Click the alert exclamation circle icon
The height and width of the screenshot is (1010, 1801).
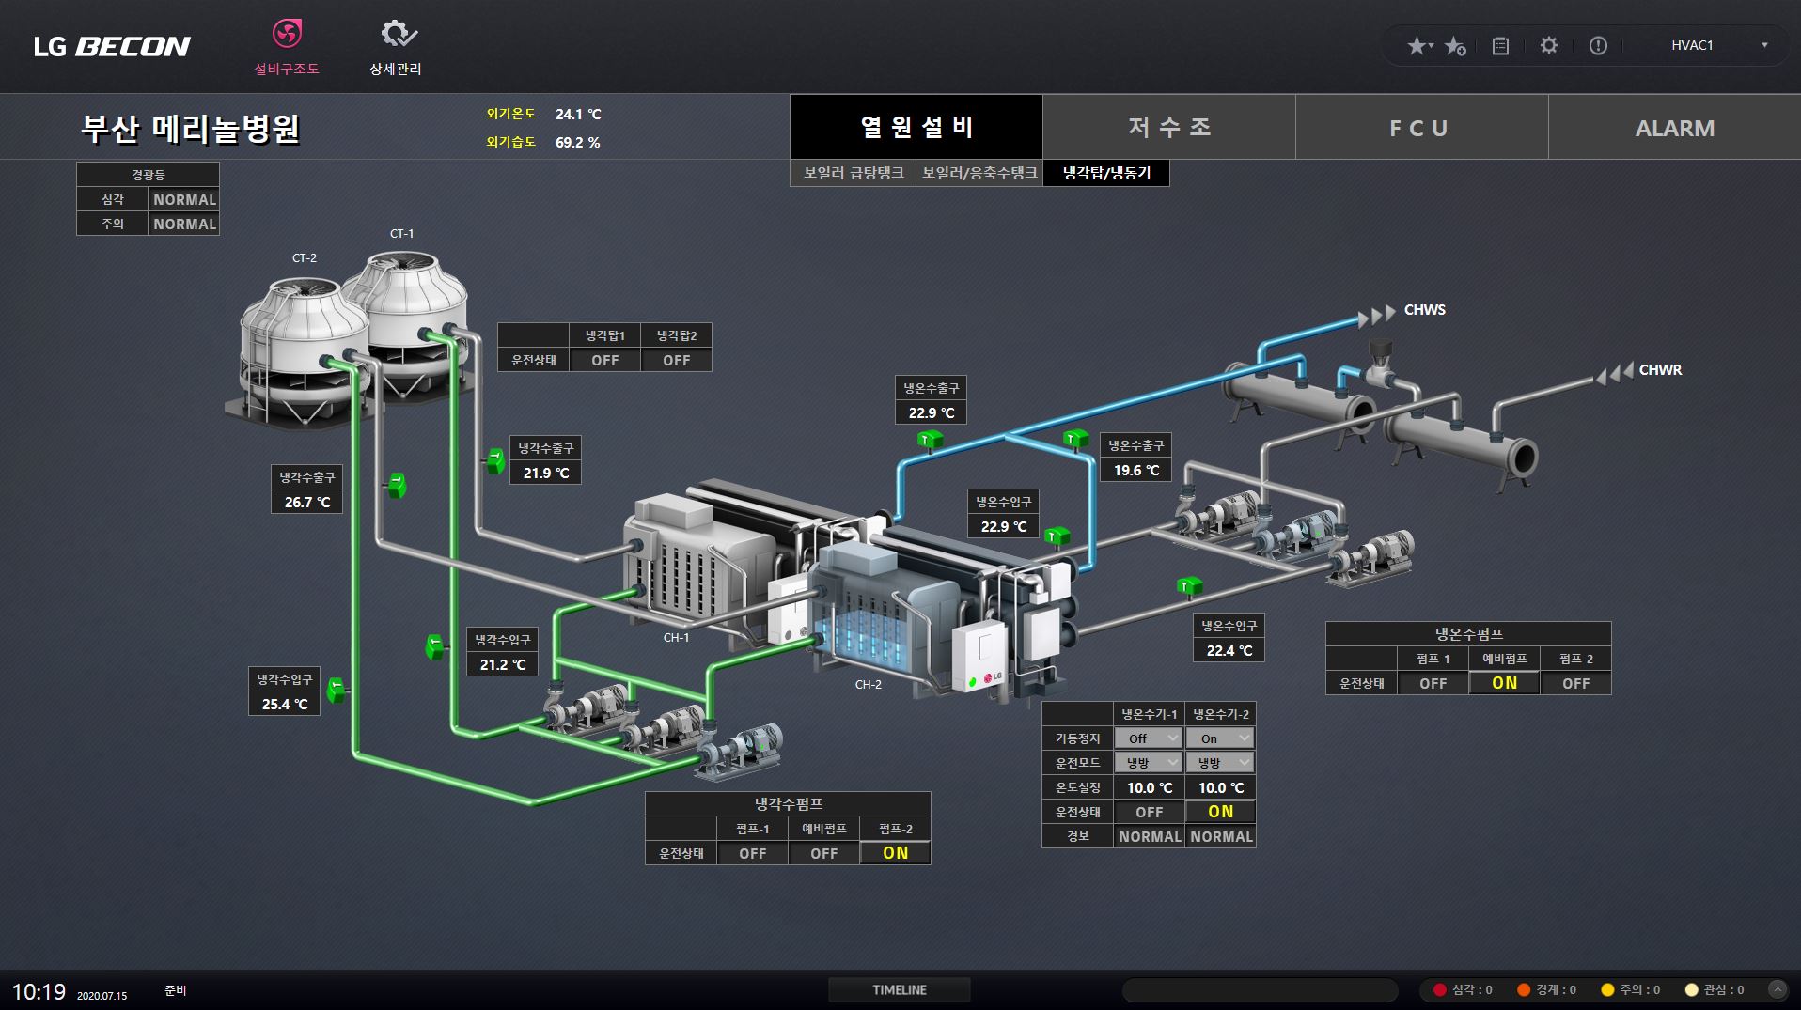1598,46
